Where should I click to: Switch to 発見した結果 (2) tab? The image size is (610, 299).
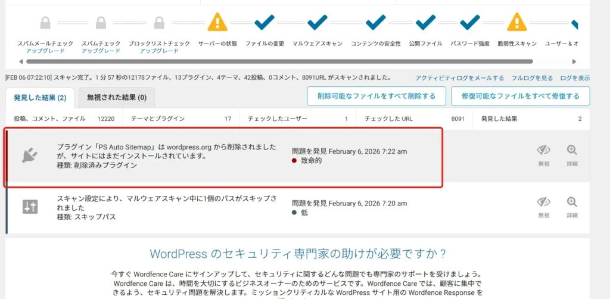[40, 97]
